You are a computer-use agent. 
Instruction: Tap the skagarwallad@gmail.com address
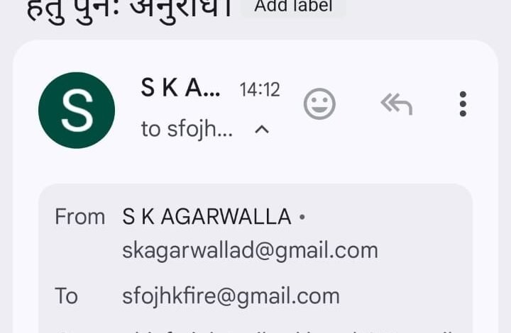click(250, 251)
